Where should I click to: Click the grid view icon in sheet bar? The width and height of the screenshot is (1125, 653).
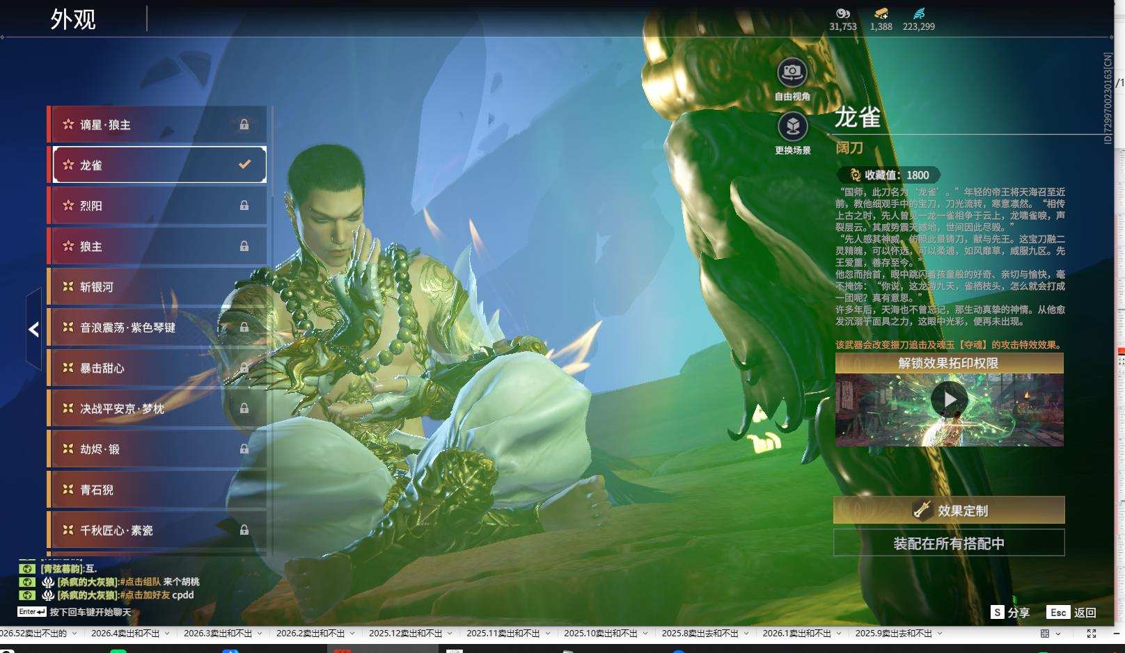(x=1045, y=634)
